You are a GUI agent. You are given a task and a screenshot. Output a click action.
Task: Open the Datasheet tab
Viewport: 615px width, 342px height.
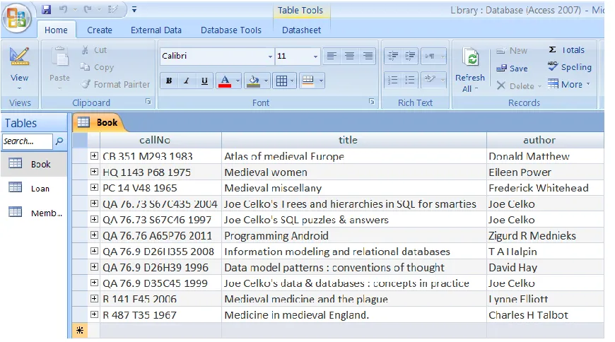[x=301, y=30]
